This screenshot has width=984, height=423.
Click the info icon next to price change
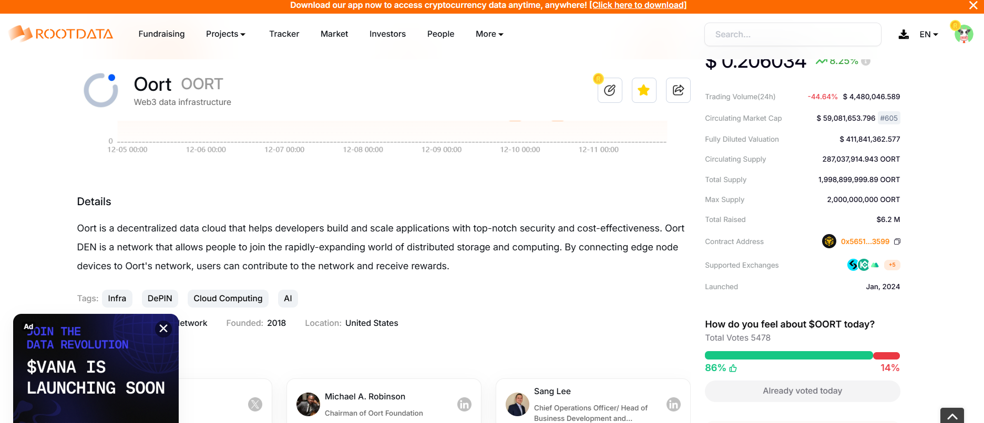[x=866, y=61]
